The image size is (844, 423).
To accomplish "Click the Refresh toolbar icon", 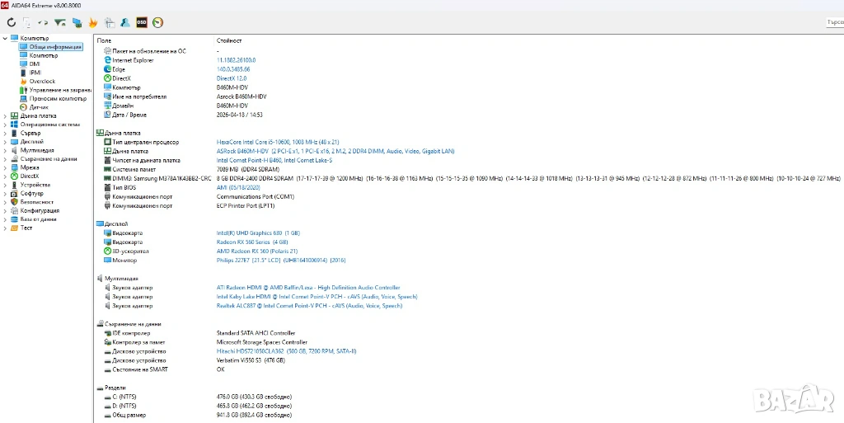I will pos(11,22).
